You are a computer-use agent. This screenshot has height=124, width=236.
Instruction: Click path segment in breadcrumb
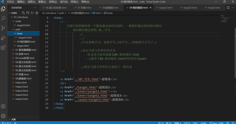(x=62, y=13)
